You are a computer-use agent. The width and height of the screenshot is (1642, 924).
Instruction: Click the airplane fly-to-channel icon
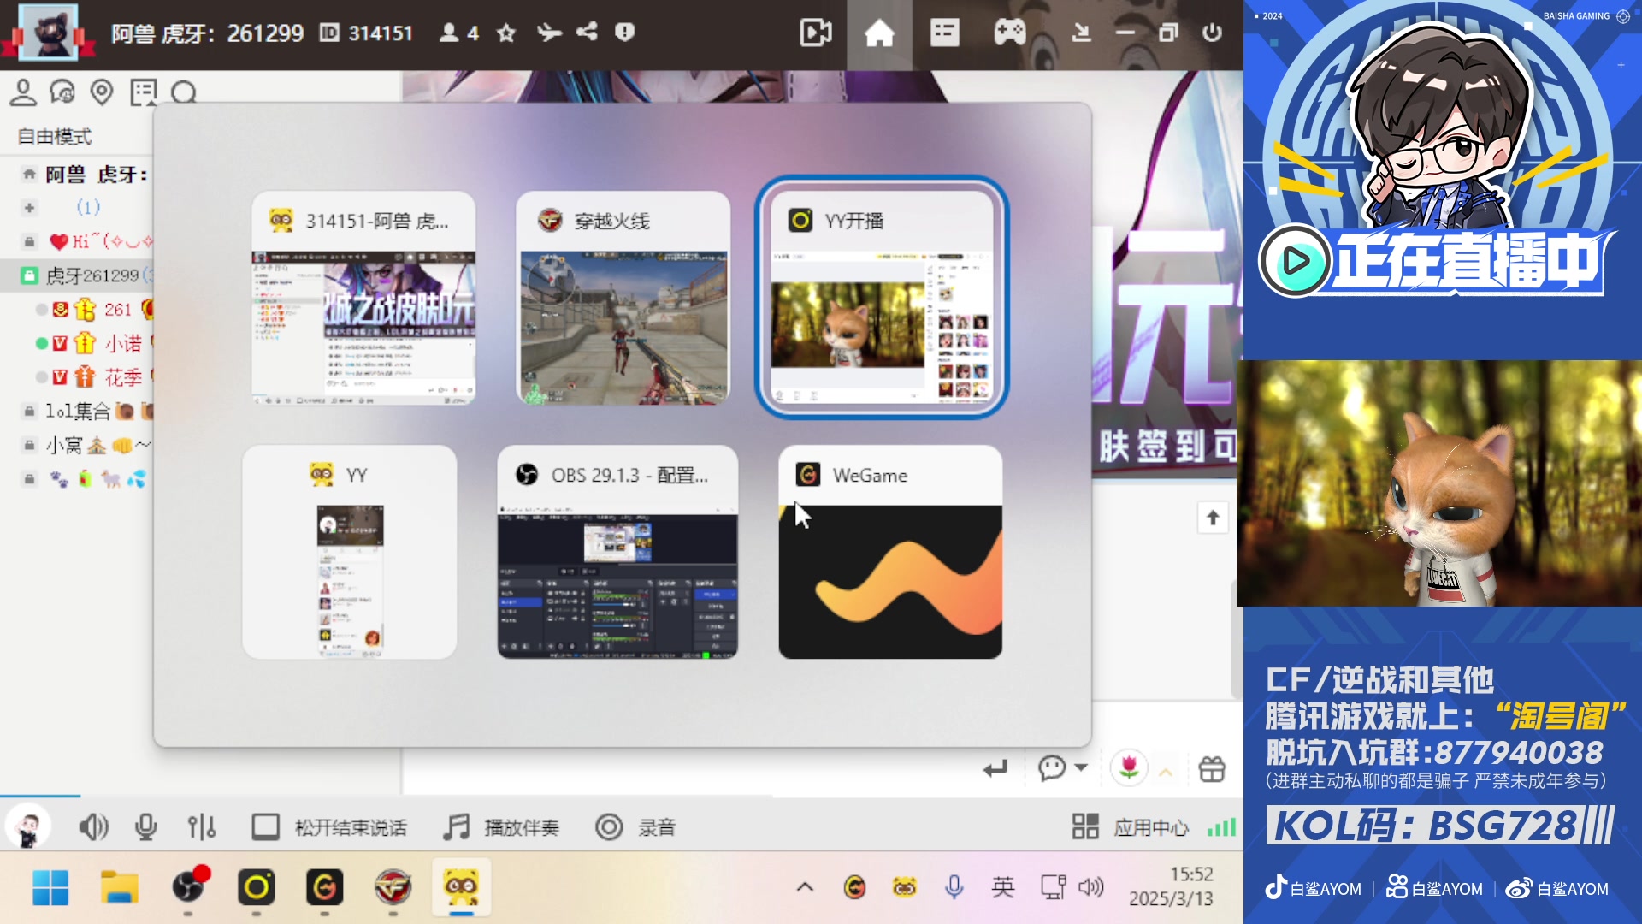548,33
